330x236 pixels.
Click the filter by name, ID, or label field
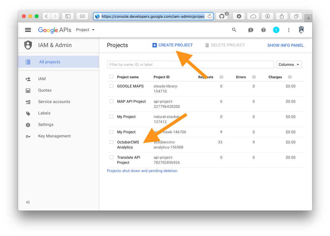click(x=190, y=65)
